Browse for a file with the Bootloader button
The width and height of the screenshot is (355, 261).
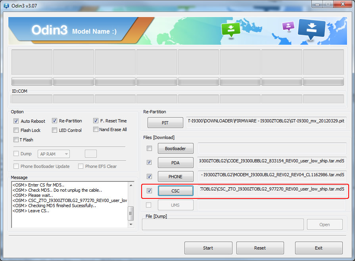click(175, 149)
